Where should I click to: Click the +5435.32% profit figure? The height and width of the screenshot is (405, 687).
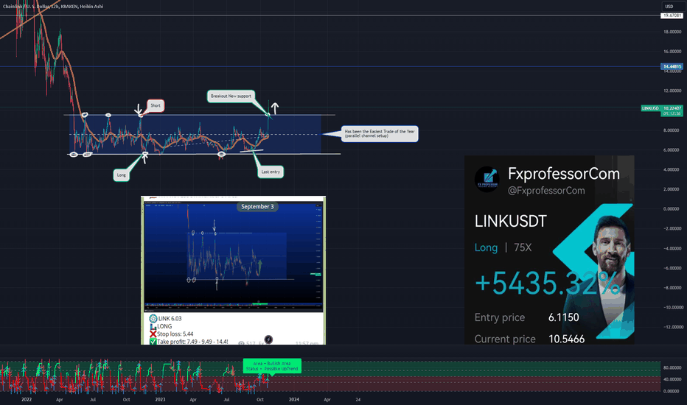pyautogui.click(x=548, y=283)
